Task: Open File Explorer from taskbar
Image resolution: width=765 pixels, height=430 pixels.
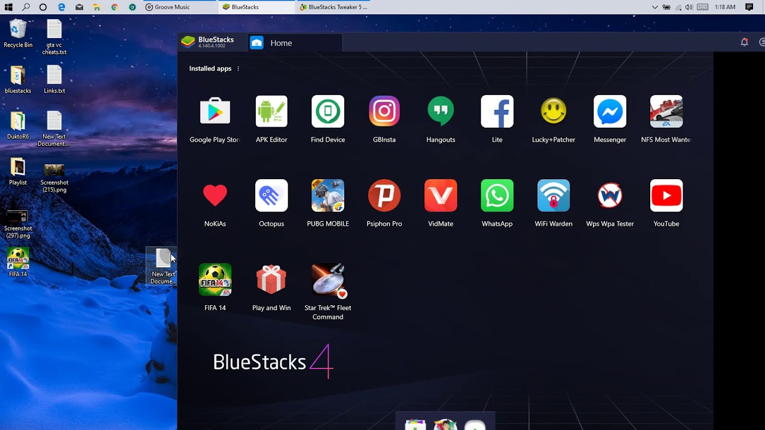Action: pyautogui.click(x=97, y=7)
